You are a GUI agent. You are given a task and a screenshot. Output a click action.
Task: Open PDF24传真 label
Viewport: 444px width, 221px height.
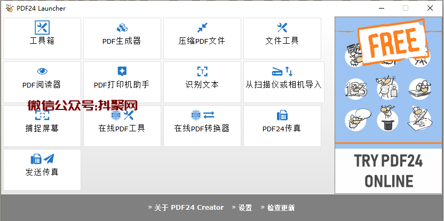281,129
